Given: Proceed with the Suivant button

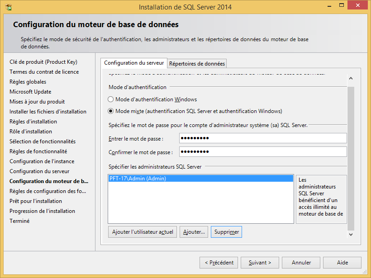Looking at the screenshot, I should 260,263.
